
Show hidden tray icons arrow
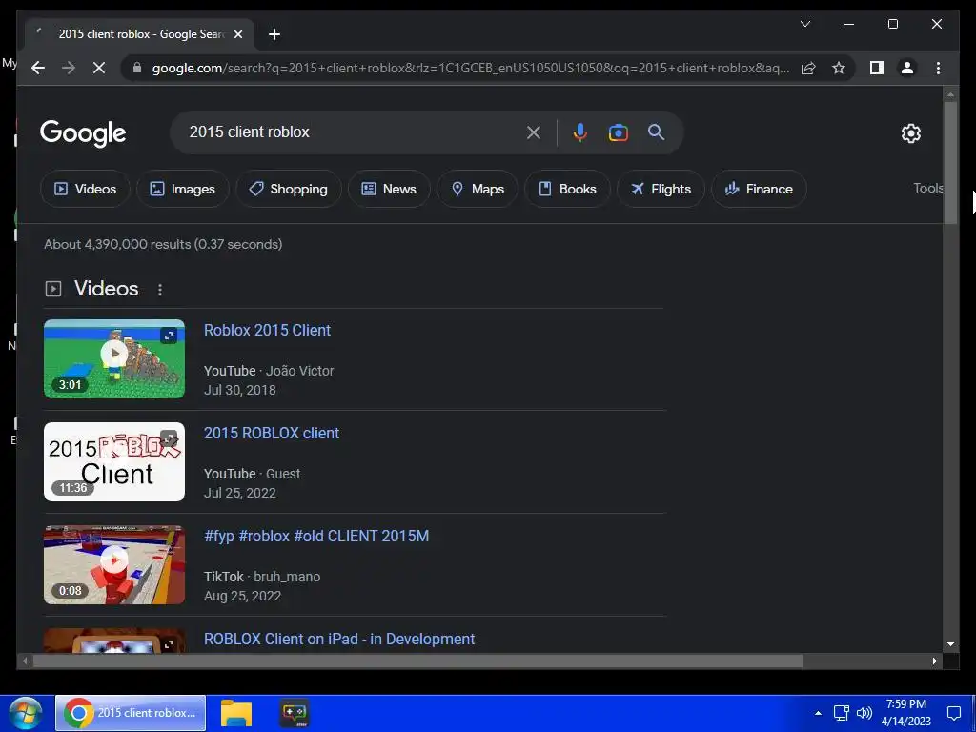(x=818, y=713)
